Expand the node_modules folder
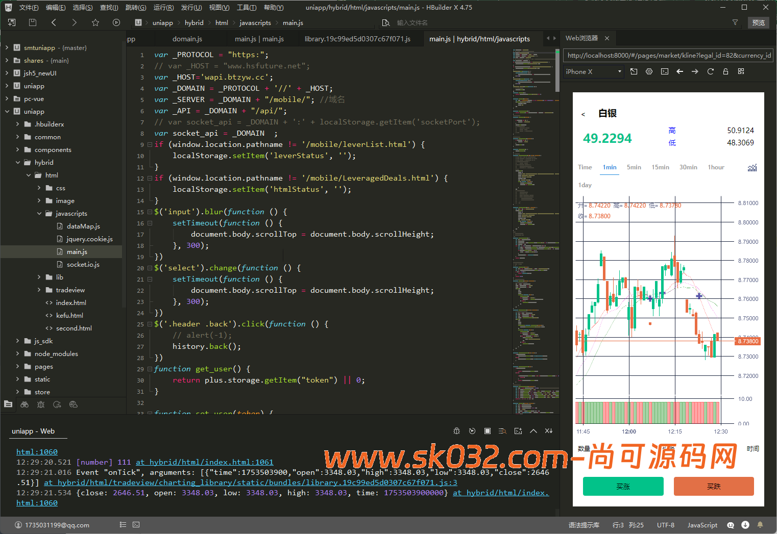This screenshot has width=777, height=534. coord(18,353)
